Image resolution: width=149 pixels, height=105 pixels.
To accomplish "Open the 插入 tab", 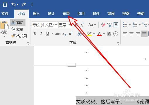I will 36,14.
